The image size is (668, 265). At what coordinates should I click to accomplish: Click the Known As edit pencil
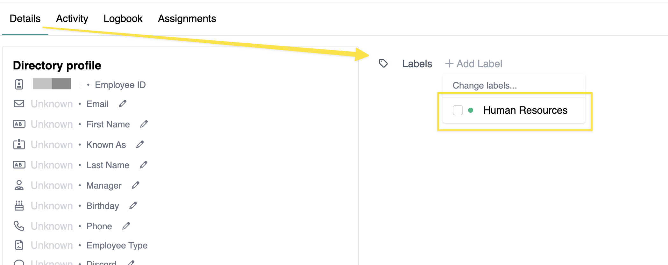tap(140, 145)
